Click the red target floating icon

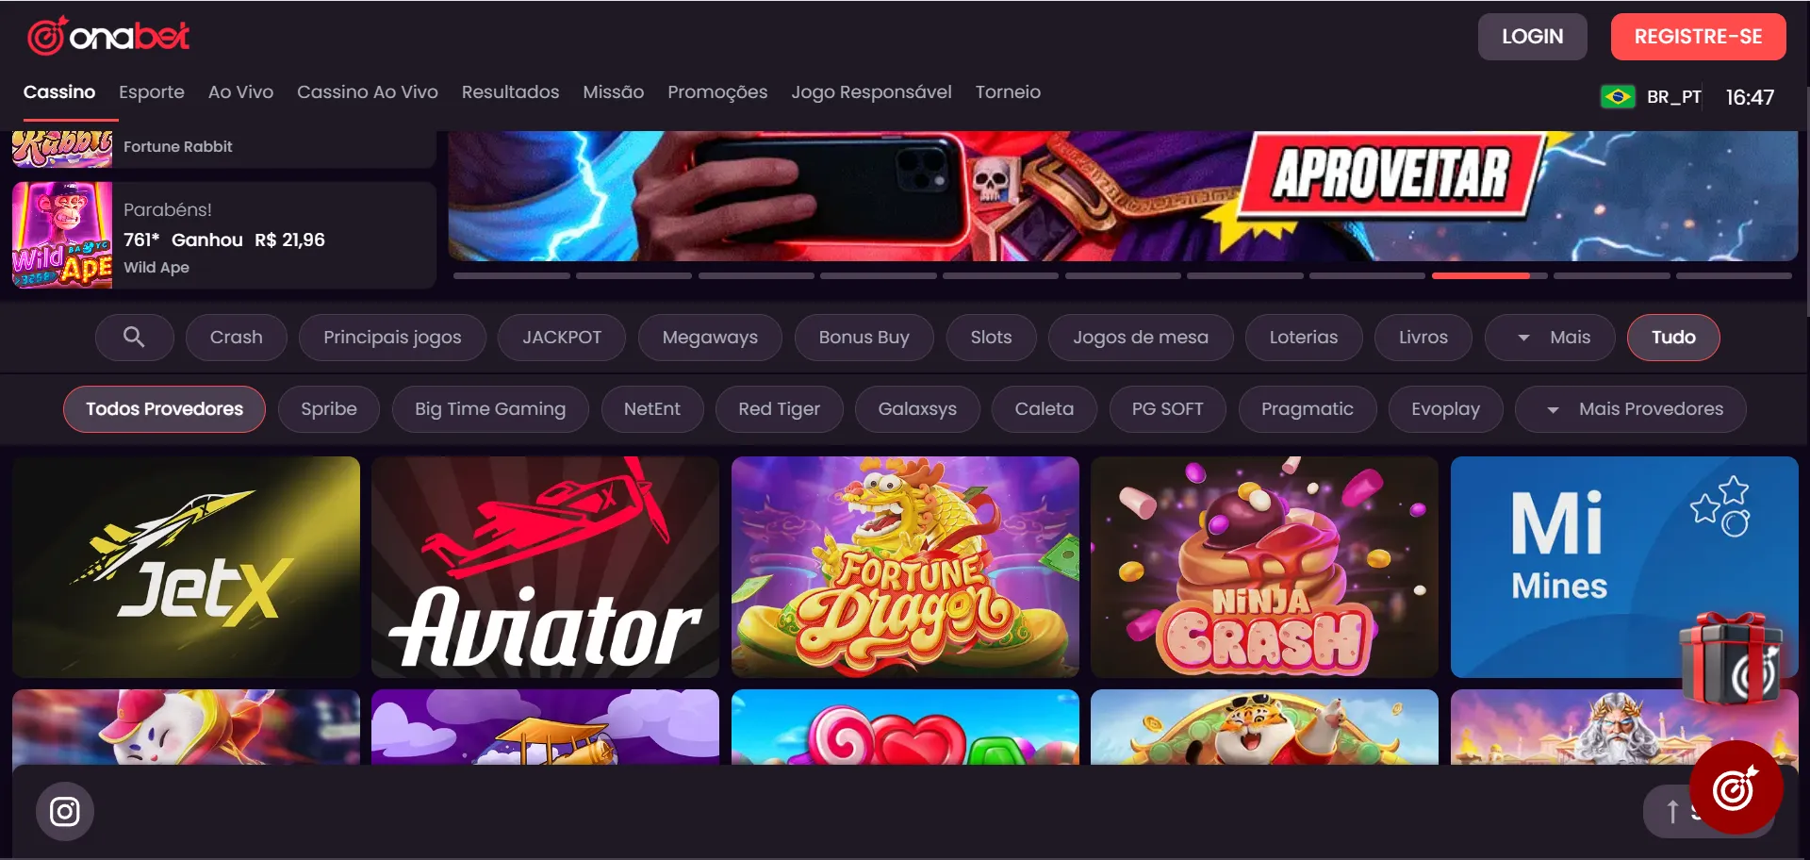click(1736, 787)
